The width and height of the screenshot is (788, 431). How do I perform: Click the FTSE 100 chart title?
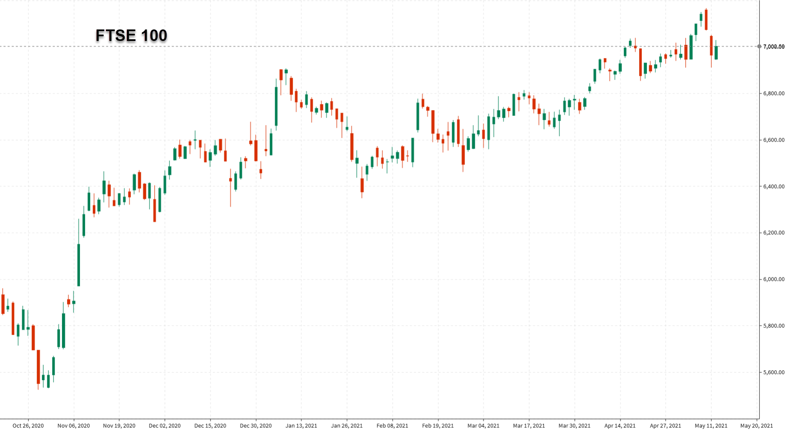coord(131,35)
